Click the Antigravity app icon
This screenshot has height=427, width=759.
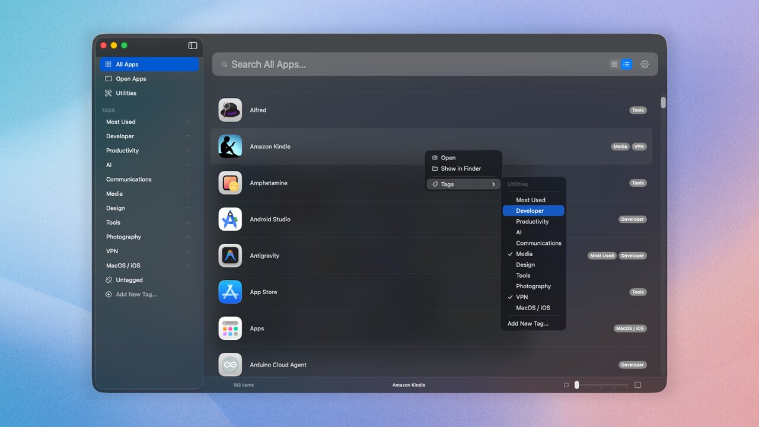pos(230,256)
